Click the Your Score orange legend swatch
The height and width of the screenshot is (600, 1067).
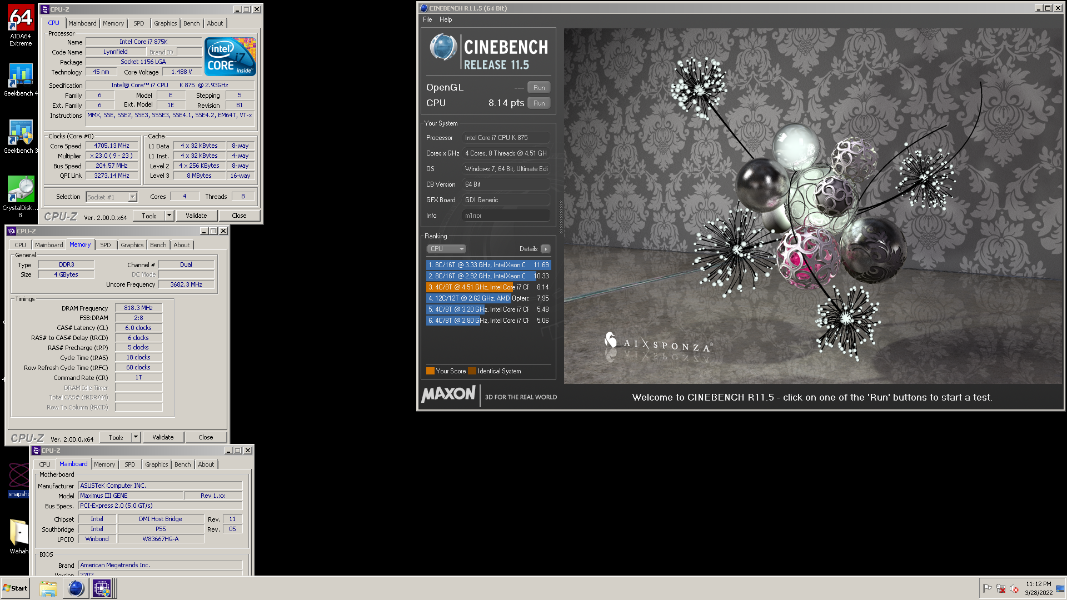coord(430,371)
